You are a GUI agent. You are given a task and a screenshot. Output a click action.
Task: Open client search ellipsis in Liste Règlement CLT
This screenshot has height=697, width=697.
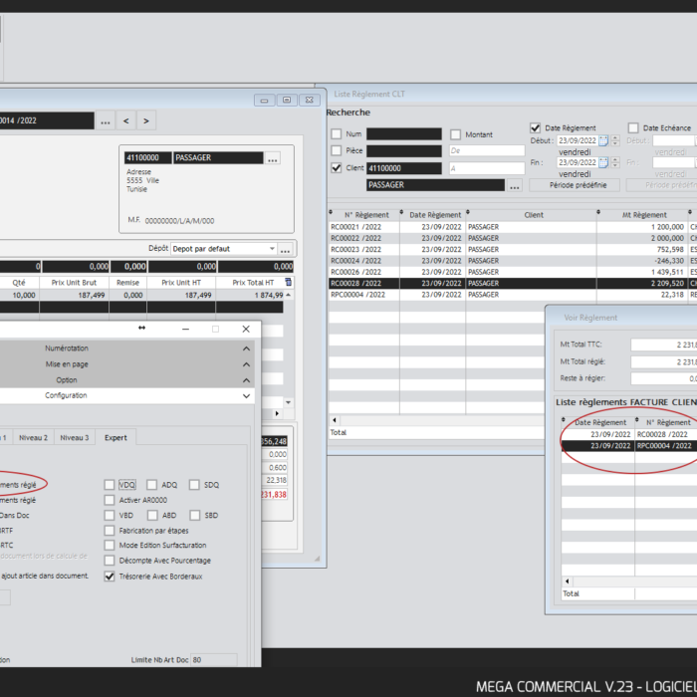[x=515, y=185]
